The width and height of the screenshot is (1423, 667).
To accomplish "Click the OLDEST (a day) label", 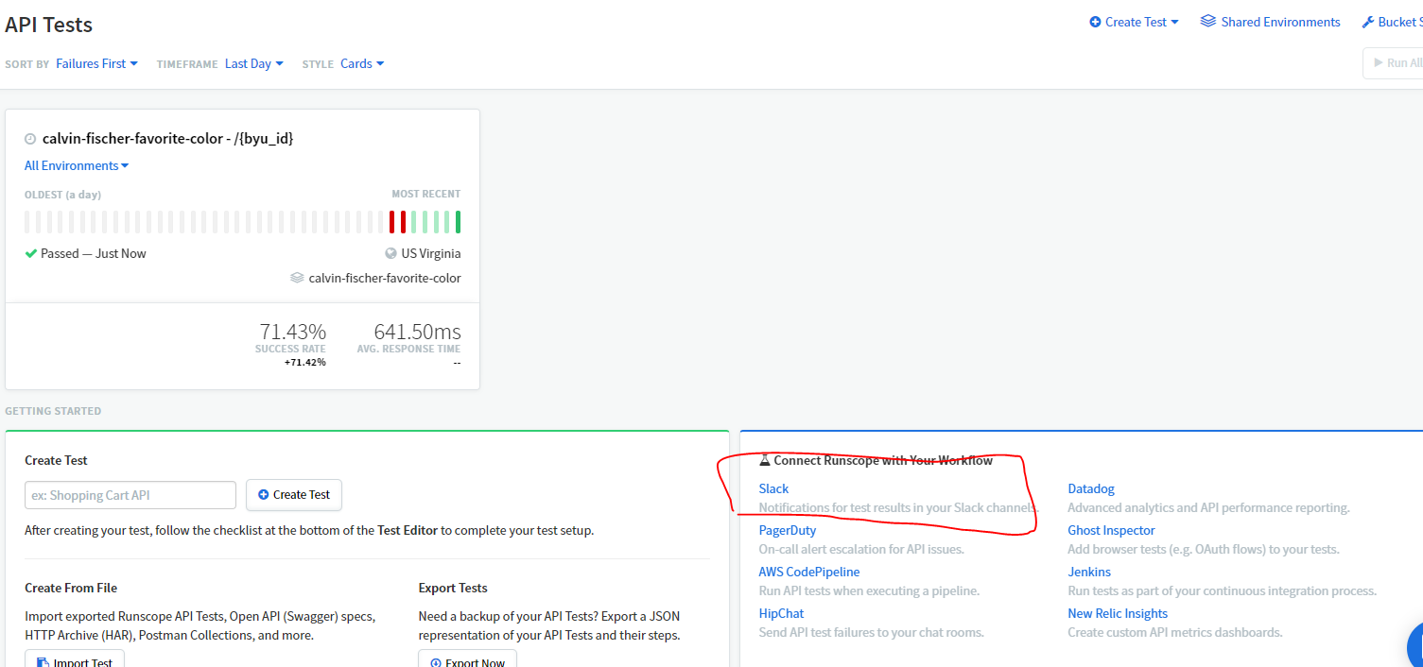I will click(62, 195).
